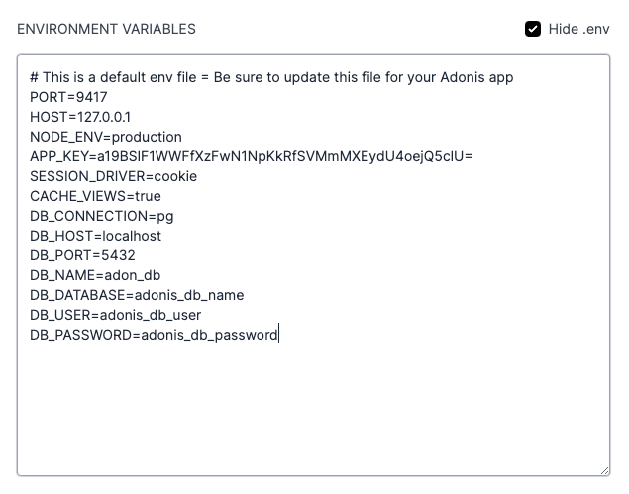The image size is (629, 494).
Task: Place cursor in DB_USER=adonis_db_user line
Action: coord(116,315)
